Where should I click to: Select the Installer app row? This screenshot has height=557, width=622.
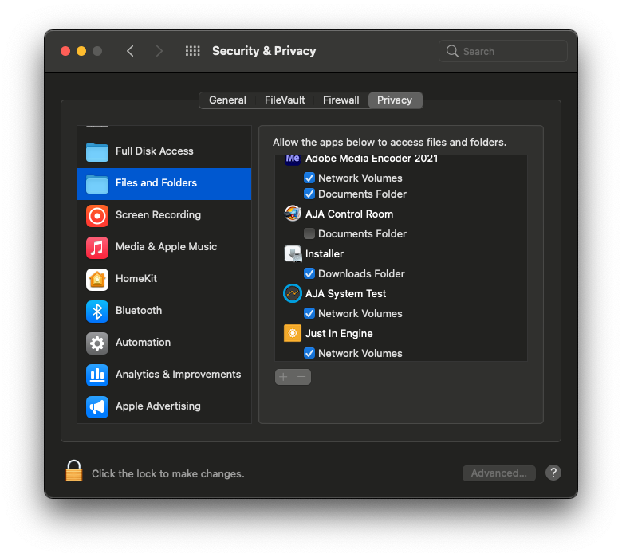[400, 253]
